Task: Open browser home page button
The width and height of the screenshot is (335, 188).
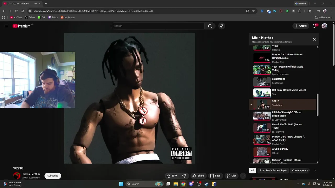Action: pos(23,11)
